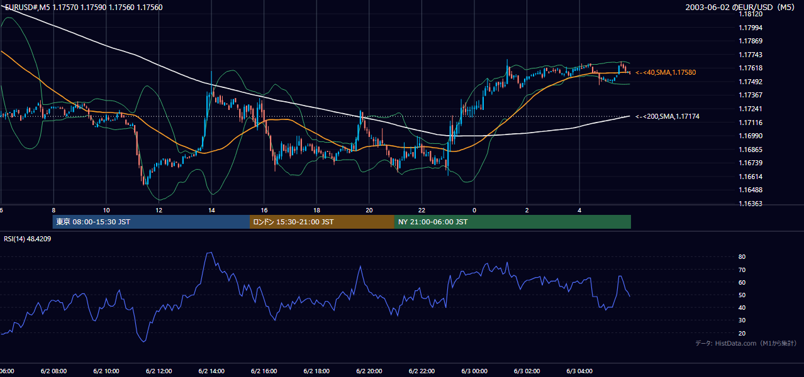Click RSI scale level 70
804x377 pixels.
[x=742, y=270]
